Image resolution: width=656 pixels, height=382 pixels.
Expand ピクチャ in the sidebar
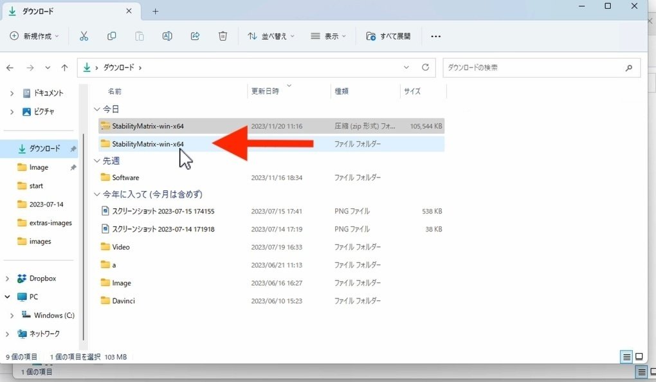12,112
